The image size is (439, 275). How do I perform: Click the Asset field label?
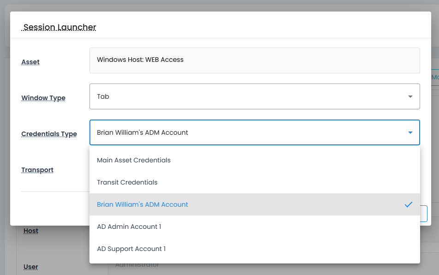[x=30, y=62]
